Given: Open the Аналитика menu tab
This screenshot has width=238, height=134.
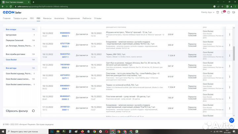Looking at the screenshot, I should pos(59,18).
